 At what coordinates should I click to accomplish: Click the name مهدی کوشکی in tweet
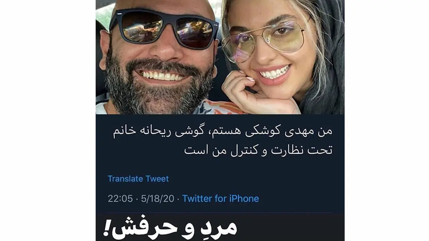pos(286,131)
